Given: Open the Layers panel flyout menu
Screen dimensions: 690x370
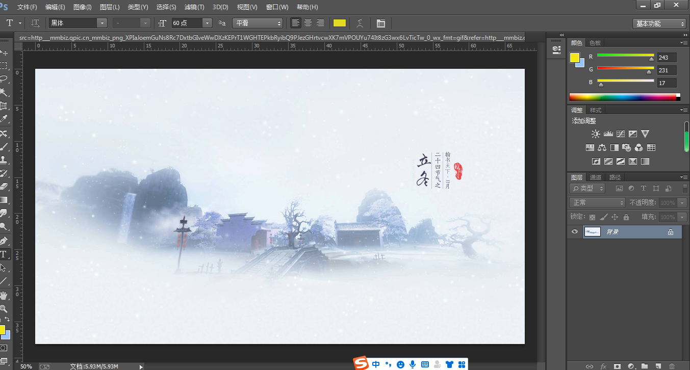Looking at the screenshot, I should tap(684, 177).
